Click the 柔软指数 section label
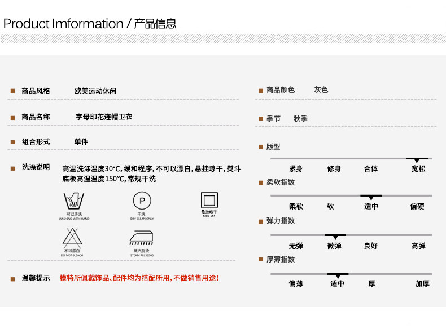 281,182
